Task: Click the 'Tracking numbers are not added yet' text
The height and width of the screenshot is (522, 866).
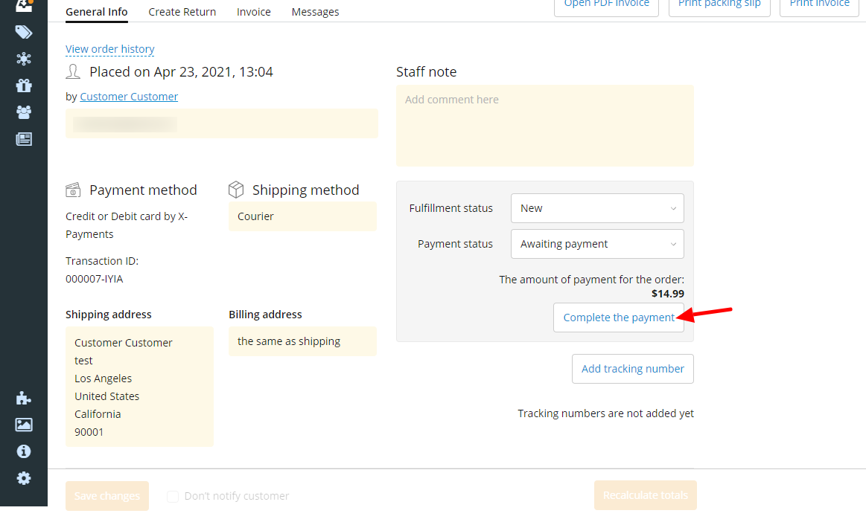Action: coord(605,413)
